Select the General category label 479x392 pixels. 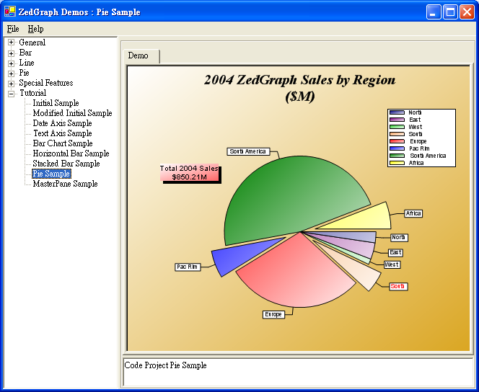[32, 43]
